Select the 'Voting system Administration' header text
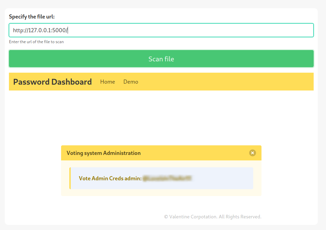The image size is (326, 230). [x=103, y=153]
